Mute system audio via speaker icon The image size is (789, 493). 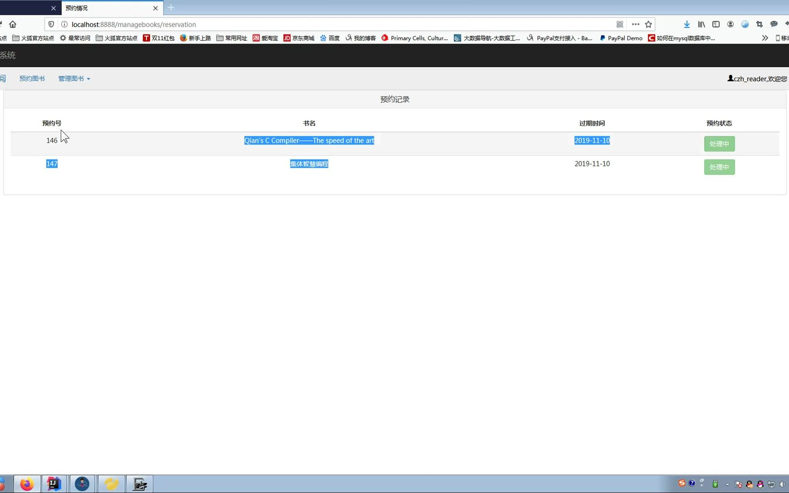[x=781, y=484]
